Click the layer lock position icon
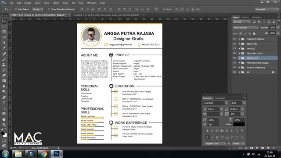This screenshot has height=158, width=281. (249, 33)
